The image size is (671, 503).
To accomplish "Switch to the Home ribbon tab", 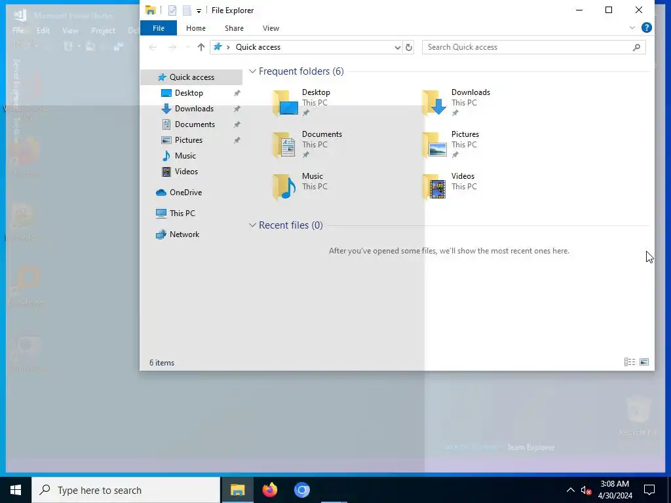I will [195, 28].
